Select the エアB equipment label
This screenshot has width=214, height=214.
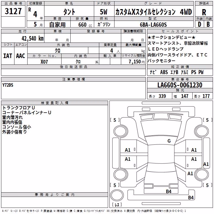point(174,72)
